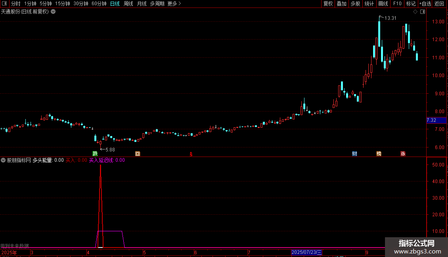Click the 5.88 low price label
Image resolution: width=448 pixels, height=257 pixels.
click(110, 150)
